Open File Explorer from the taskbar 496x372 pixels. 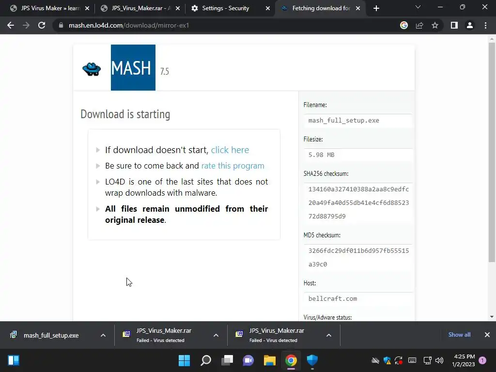pos(270,360)
